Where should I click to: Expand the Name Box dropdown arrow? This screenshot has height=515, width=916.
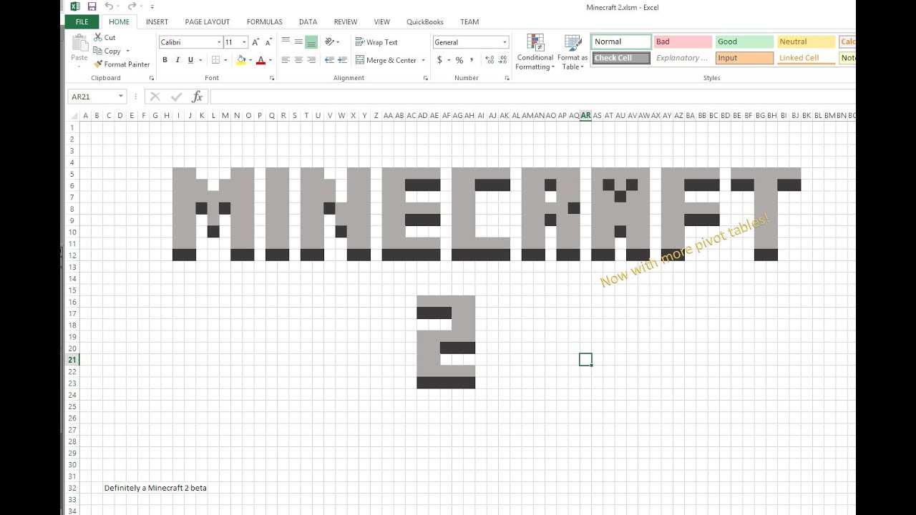tap(121, 97)
